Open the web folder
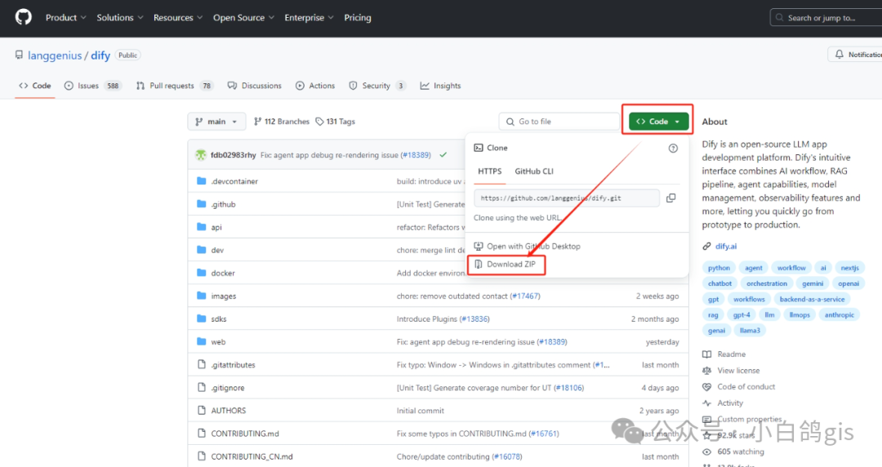 point(218,342)
